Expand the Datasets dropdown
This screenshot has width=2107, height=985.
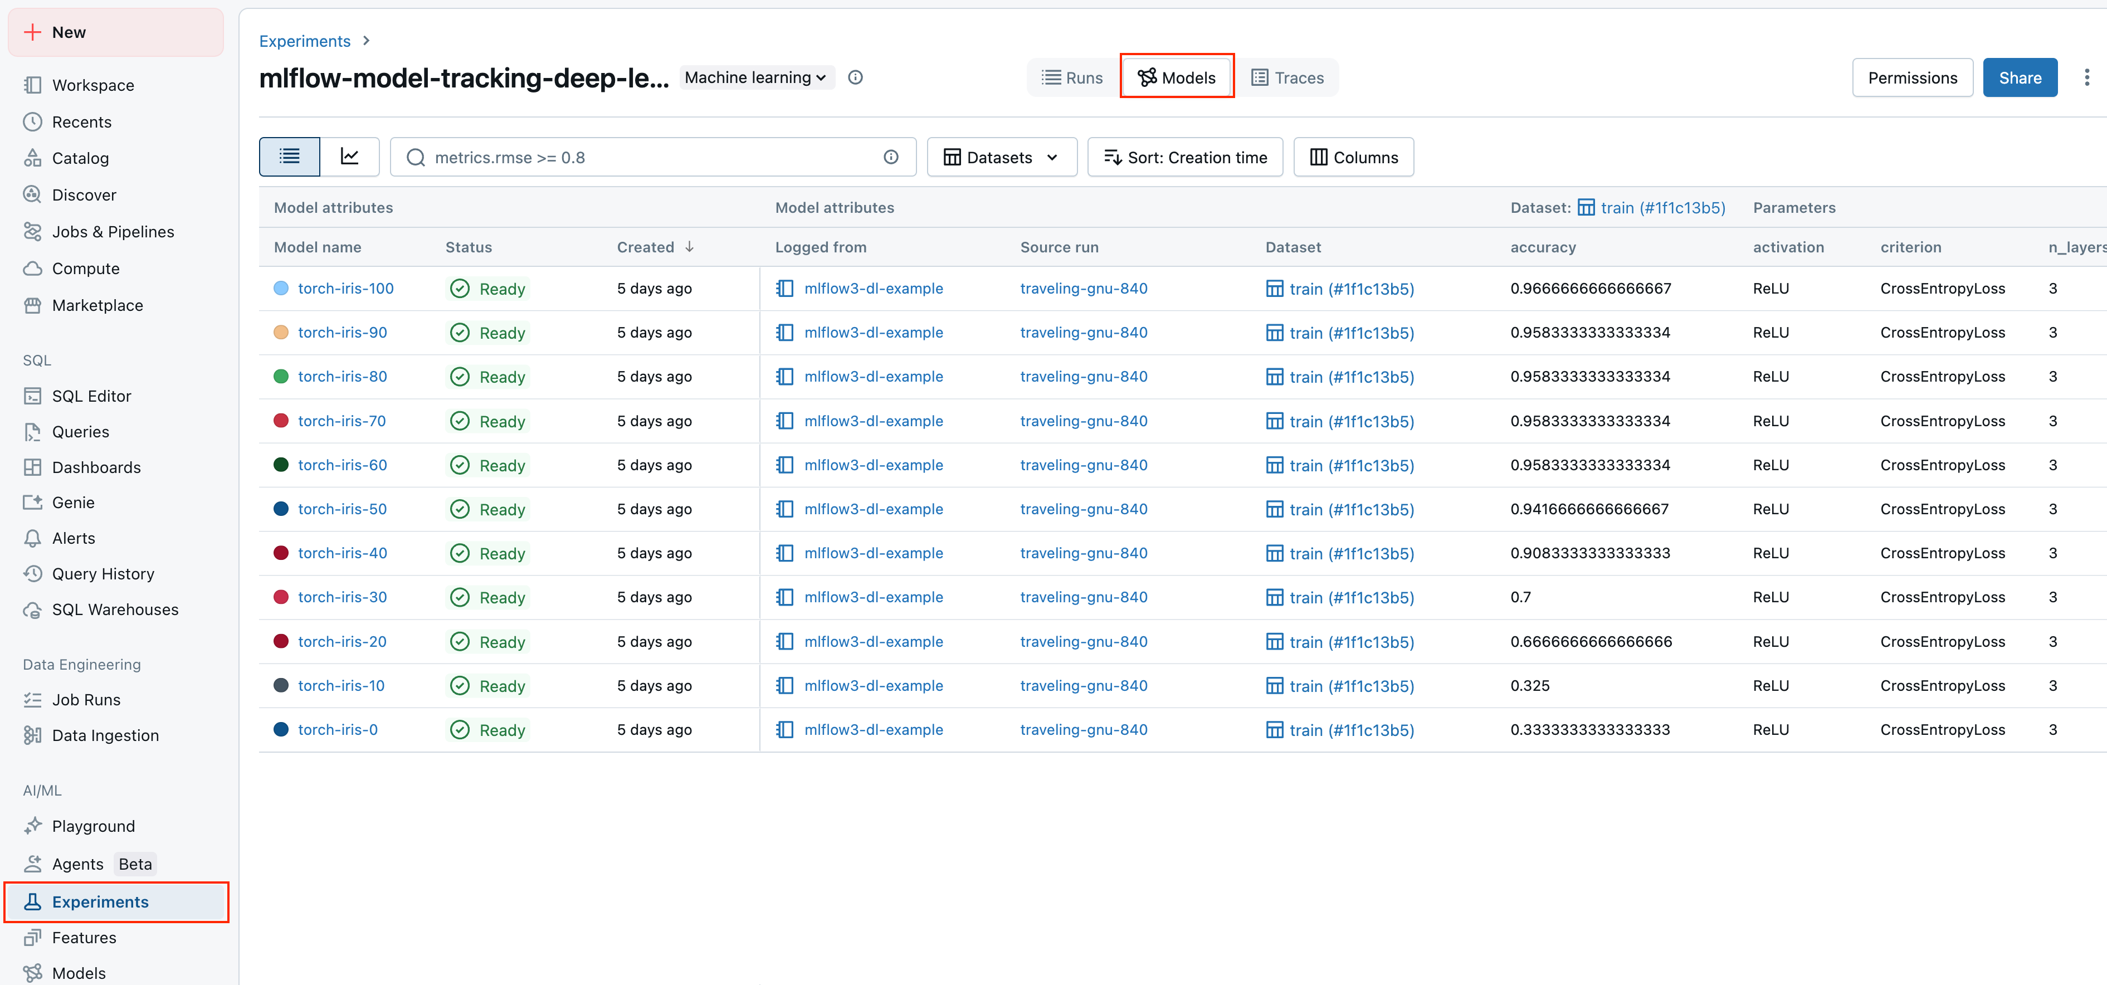1001,157
